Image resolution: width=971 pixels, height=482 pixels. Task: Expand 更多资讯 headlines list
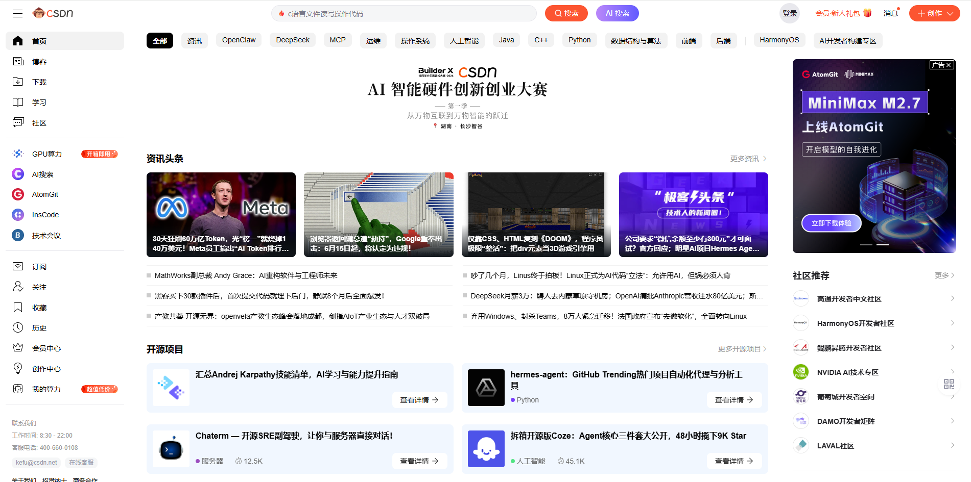[748, 158]
